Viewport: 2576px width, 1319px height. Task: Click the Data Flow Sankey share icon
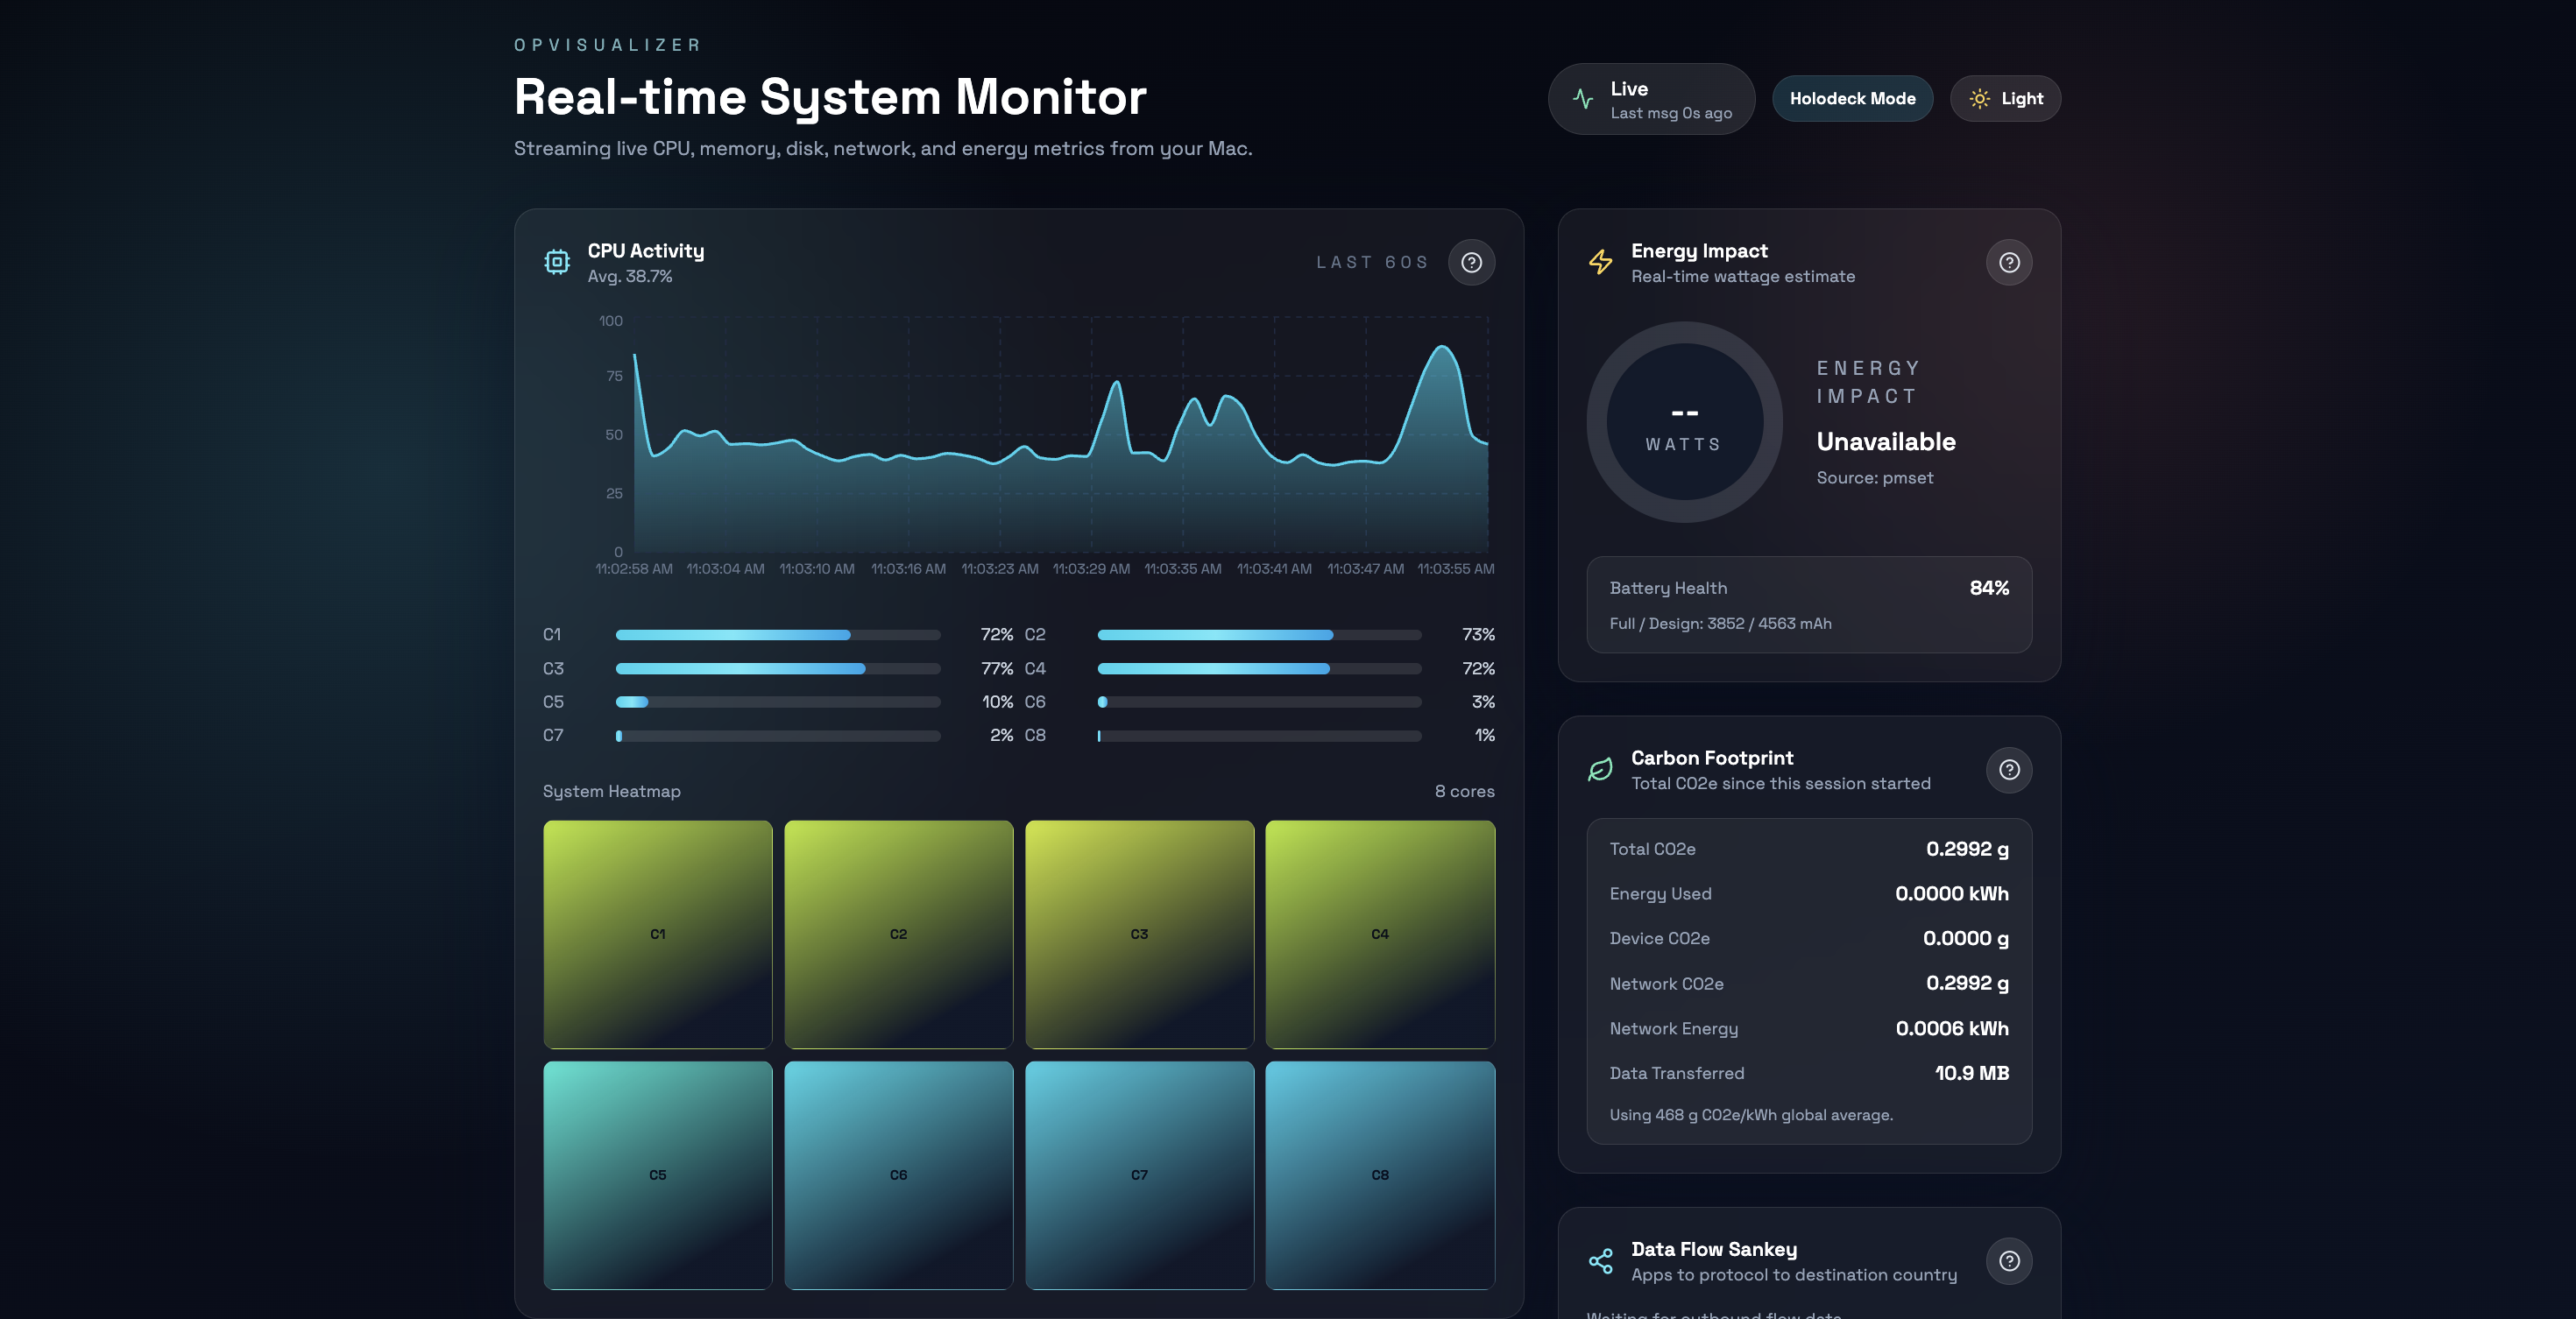tap(1600, 1261)
